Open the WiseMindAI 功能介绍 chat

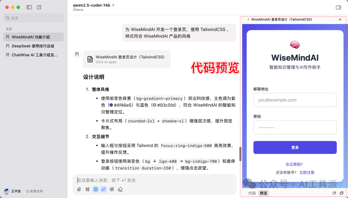click(34, 37)
